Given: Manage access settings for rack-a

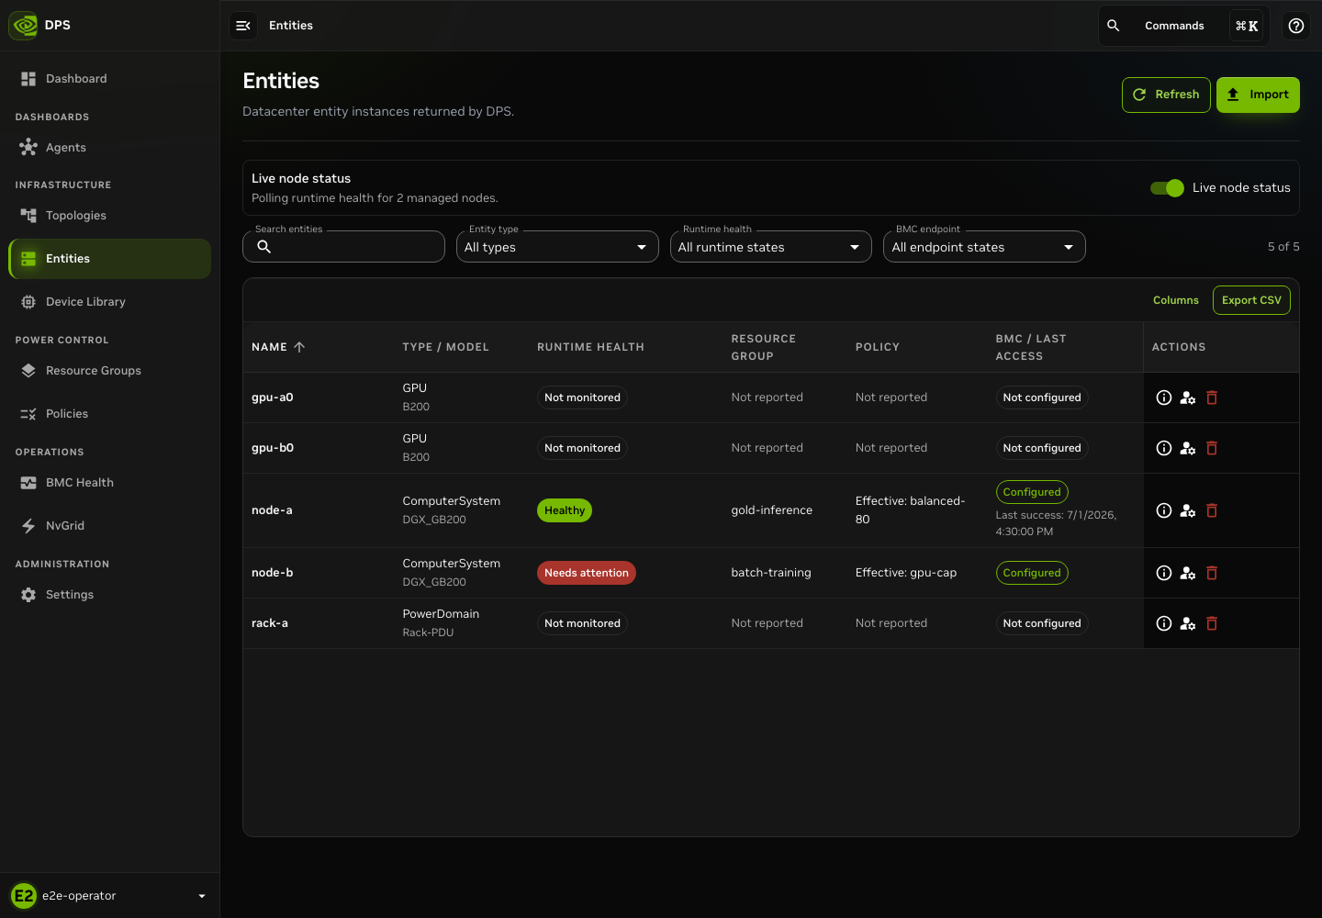Looking at the screenshot, I should 1188,623.
